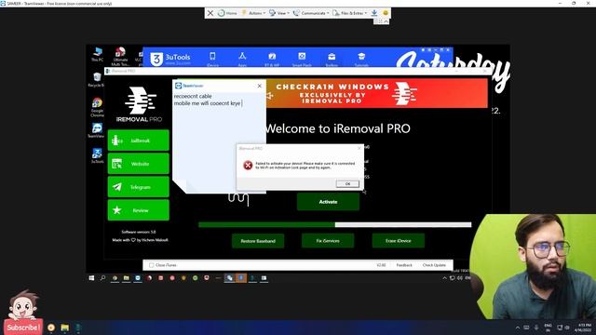This screenshot has width=596, height=335.
Task: Open the Tutorials tab in 3uTools
Action: coord(361,59)
